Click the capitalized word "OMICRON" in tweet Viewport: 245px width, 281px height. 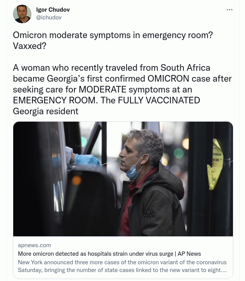coord(168,79)
